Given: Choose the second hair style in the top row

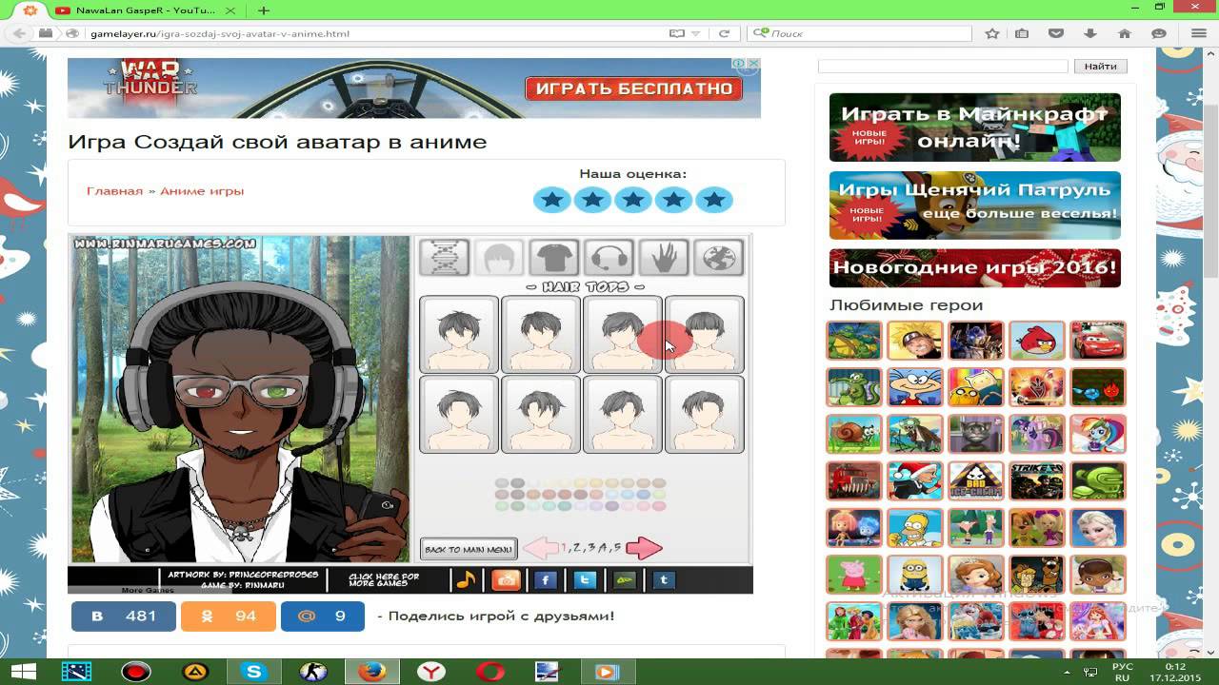Looking at the screenshot, I should 541,334.
